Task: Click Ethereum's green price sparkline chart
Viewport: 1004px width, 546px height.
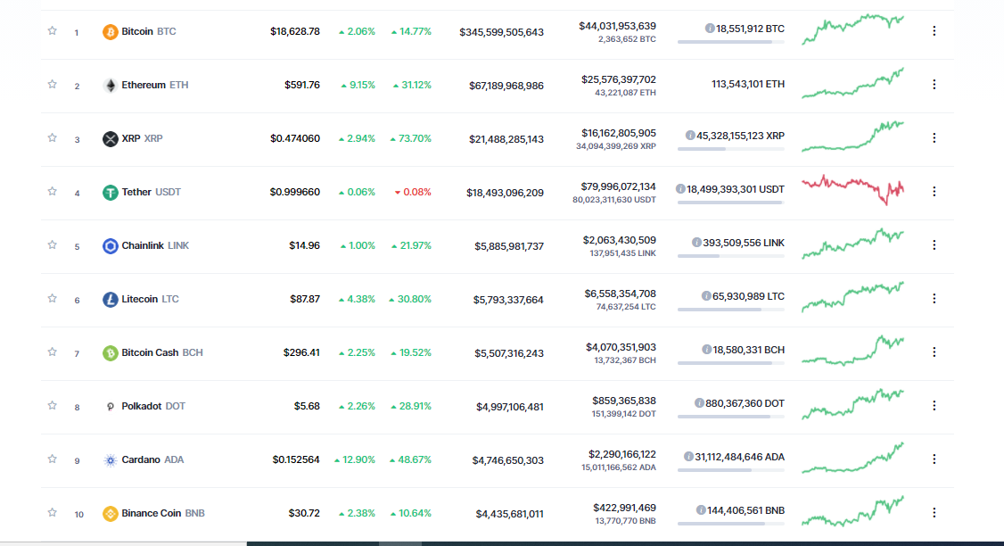Action: tap(852, 85)
